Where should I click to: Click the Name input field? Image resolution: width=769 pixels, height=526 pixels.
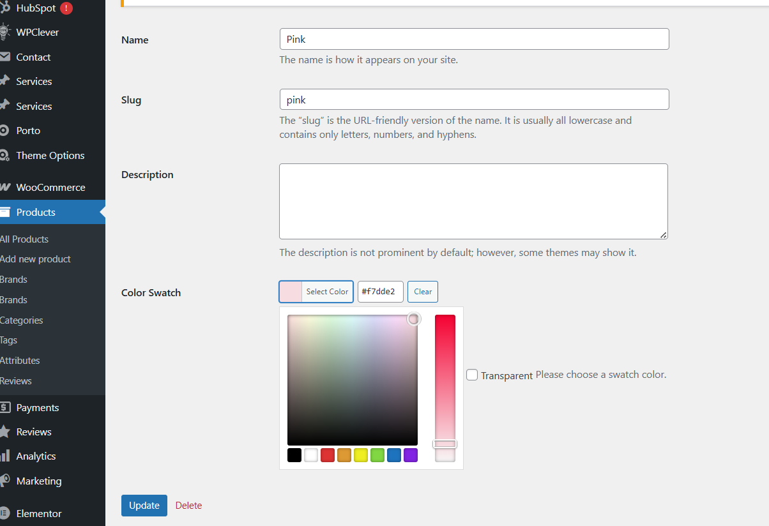tap(474, 39)
